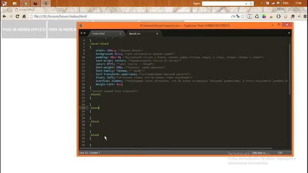308x173 pixels.
Task: Click the .block1 selector on line 21
Action: [x=95, y=94]
